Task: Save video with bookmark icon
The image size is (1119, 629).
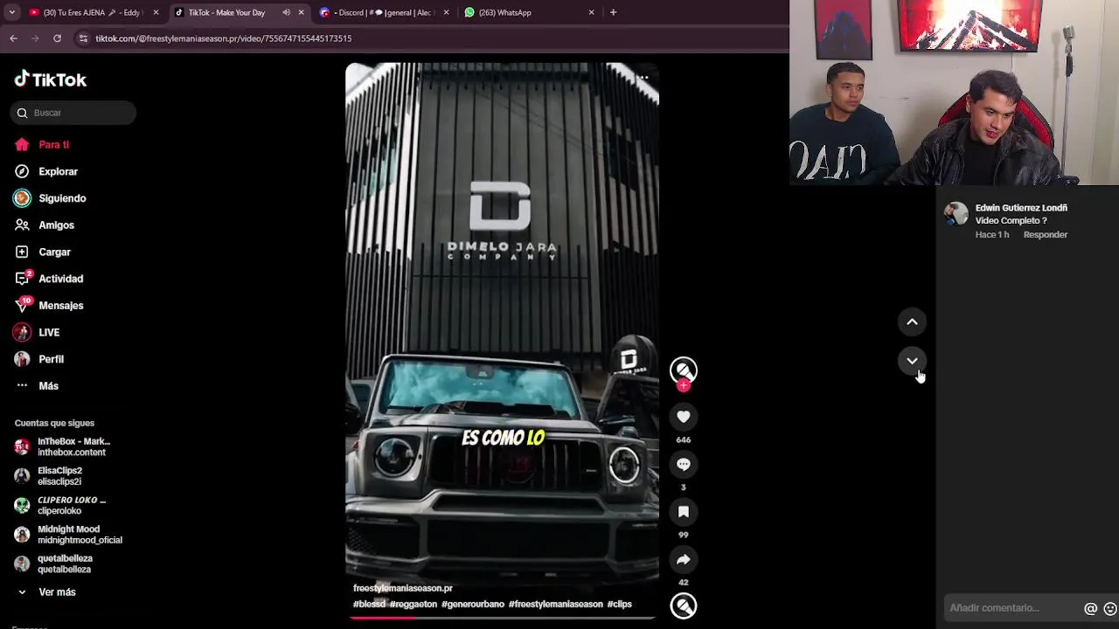Action: pyautogui.click(x=684, y=512)
